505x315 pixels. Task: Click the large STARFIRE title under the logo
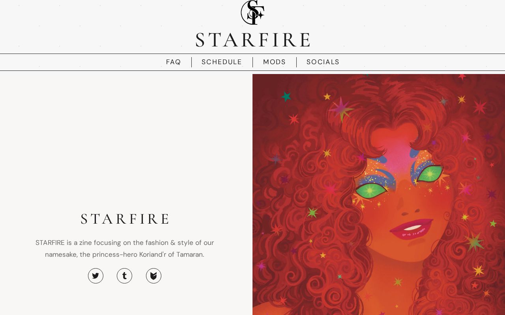pos(252,40)
